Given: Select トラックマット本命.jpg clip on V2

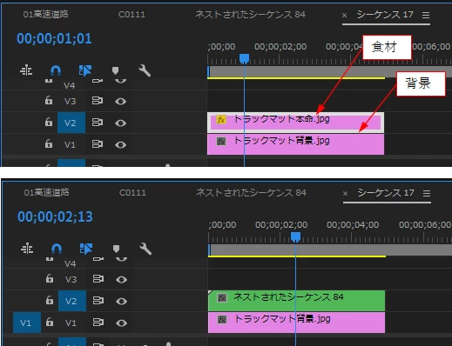Looking at the screenshot, I should [x=295, y=123].
